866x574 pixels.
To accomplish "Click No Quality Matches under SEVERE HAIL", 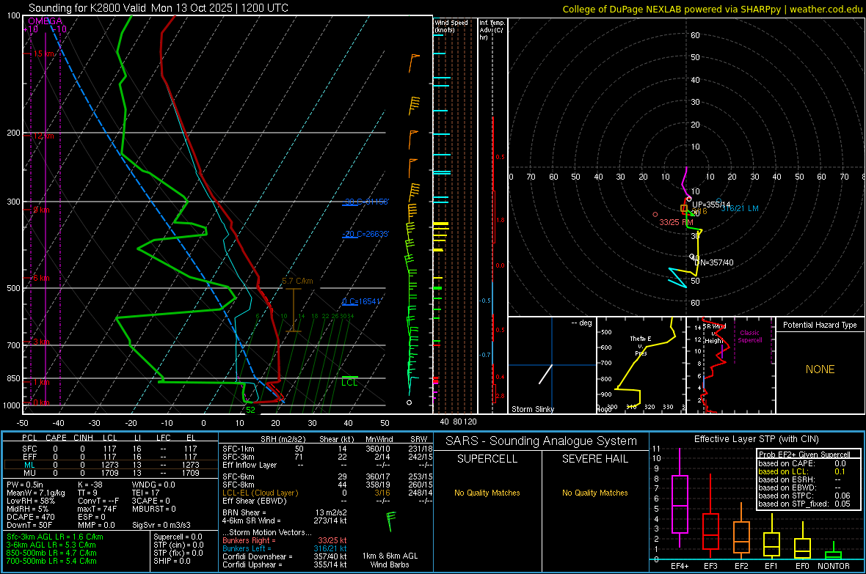I will click(594, 493).
